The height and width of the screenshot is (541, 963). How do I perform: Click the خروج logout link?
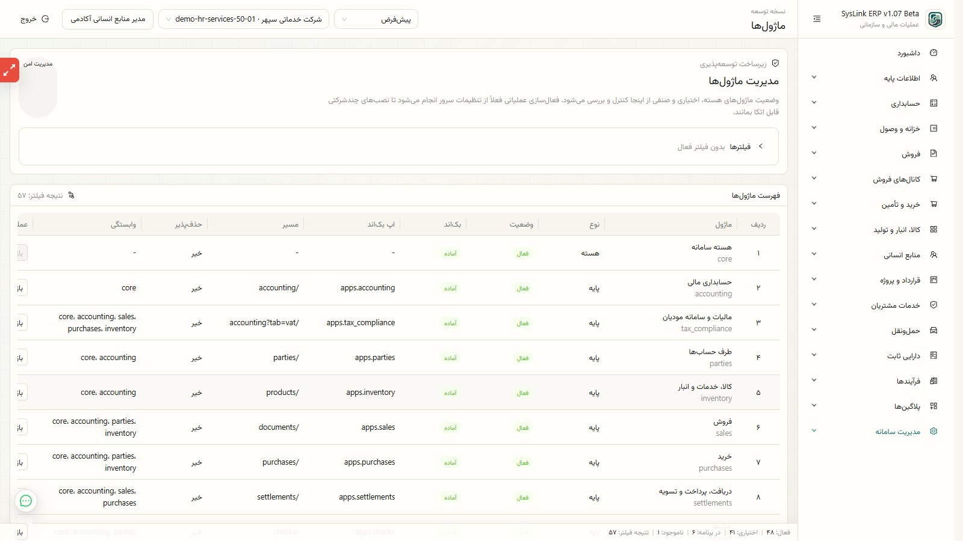click(34, 19)
